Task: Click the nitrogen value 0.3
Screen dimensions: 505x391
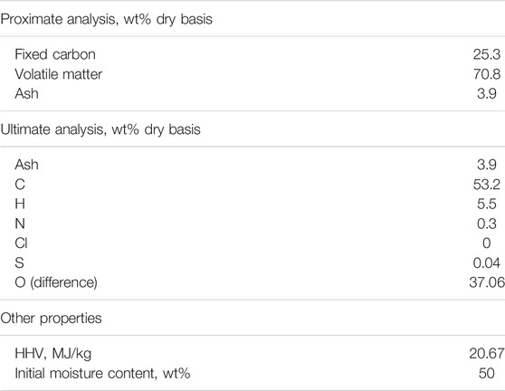Action: pyautogui.click(x=487, y=224)
